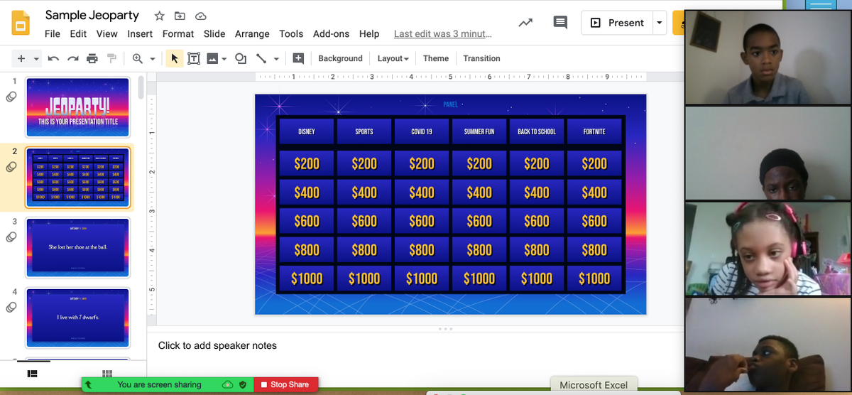
Task: Select slide 4 '7 dwarfs' thumbnail
Action: point(78,318)
